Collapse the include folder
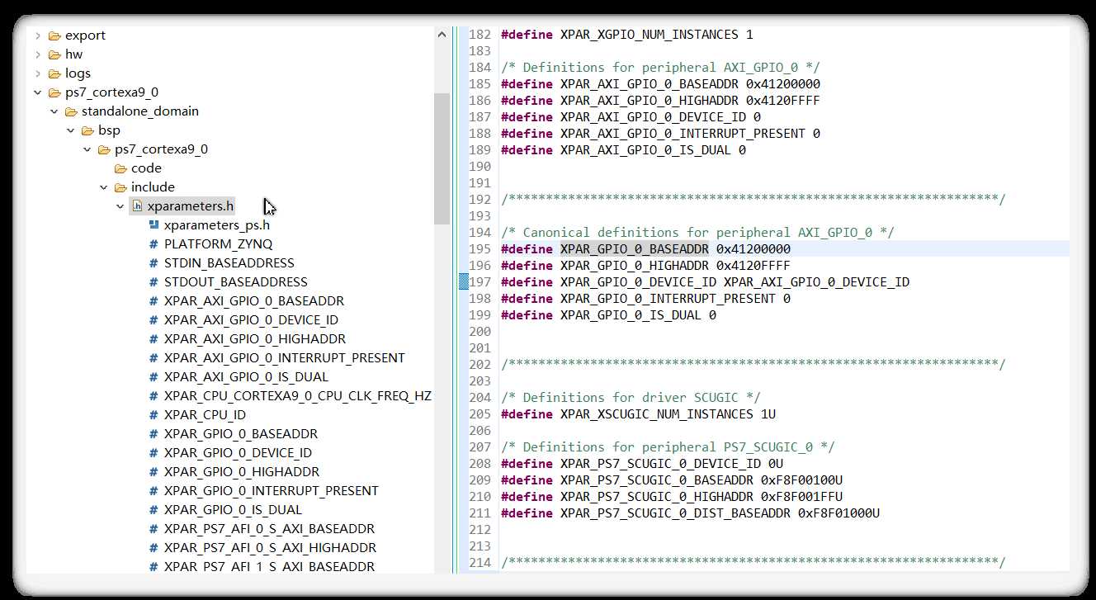The height and width of the screenshot is (600, 1096). tap(104, 187)
